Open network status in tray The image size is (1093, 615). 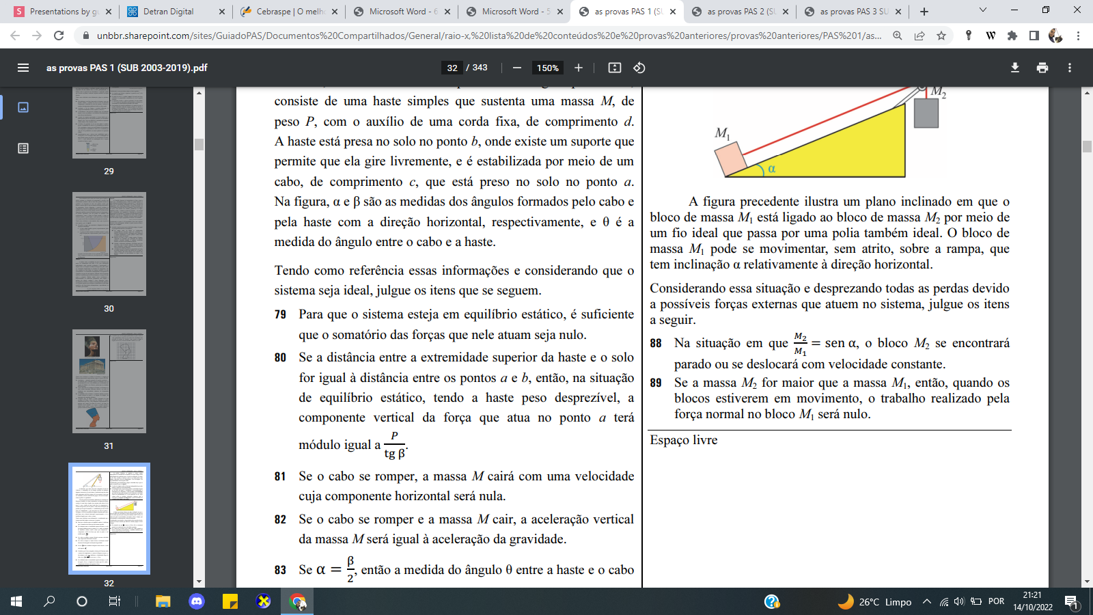(x=943, y=601)
